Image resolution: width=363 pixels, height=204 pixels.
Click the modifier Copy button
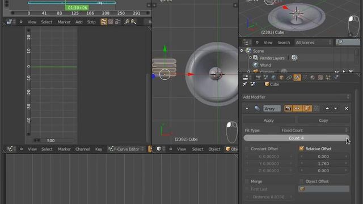(323, 121)
